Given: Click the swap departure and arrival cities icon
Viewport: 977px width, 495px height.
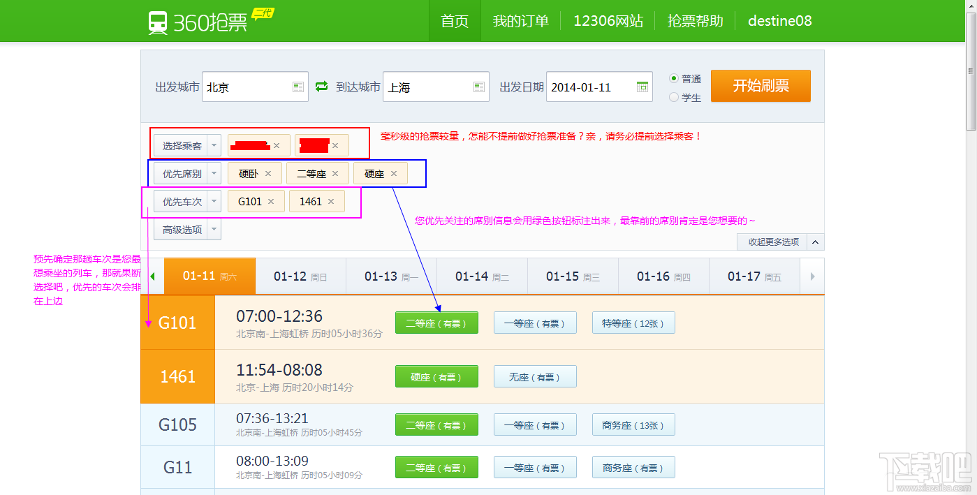Looking at the screenshot, I should pos(321,86).
